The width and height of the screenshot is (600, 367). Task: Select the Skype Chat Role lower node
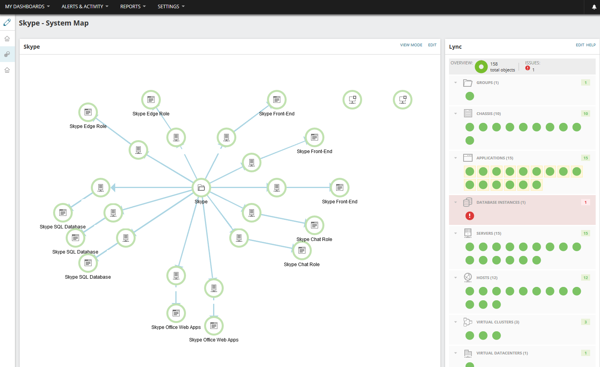[x=302, y=250]
